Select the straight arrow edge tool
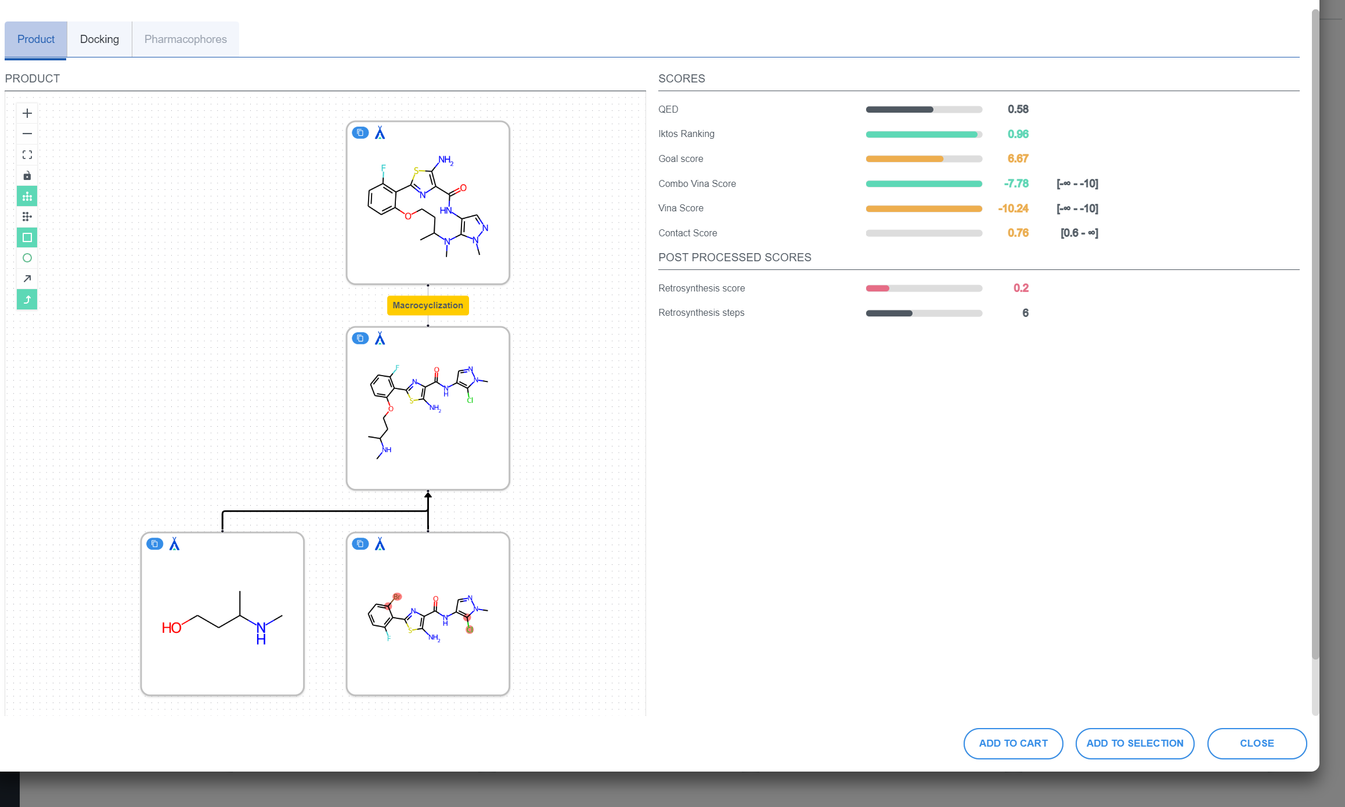This screenshot has height=807, width=1345. [27, 279]
